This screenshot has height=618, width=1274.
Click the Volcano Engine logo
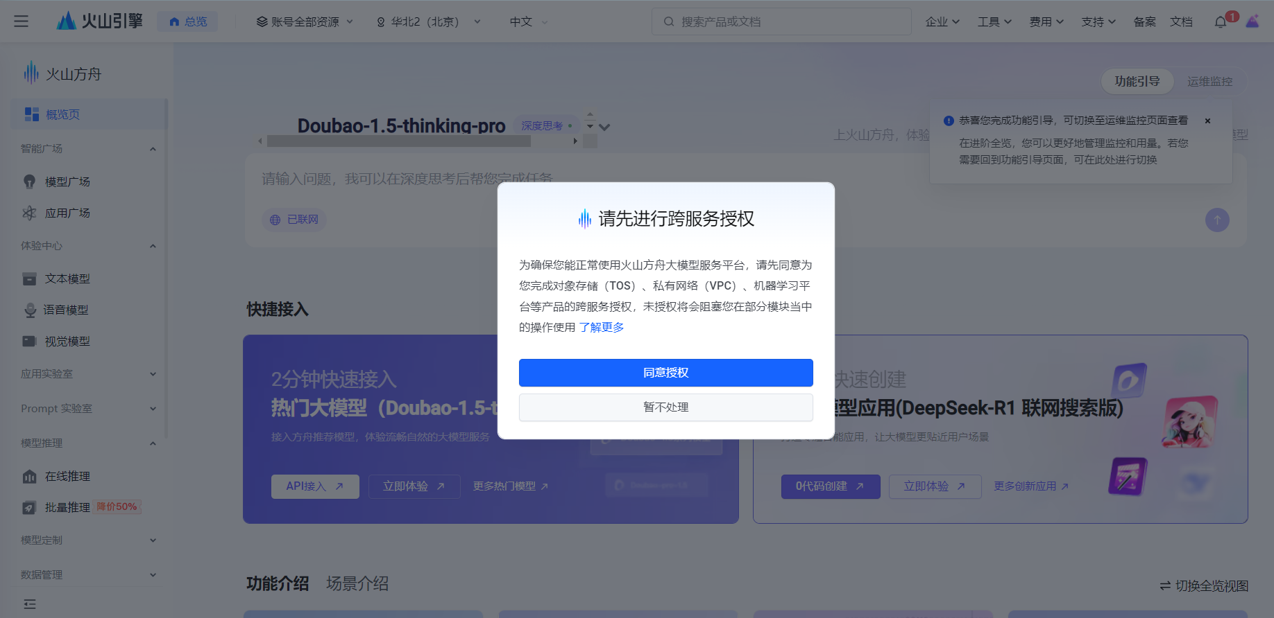(99, 21)
